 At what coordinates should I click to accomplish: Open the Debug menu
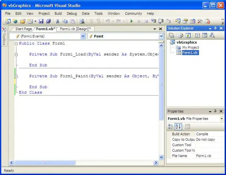(x=72, y=13)
